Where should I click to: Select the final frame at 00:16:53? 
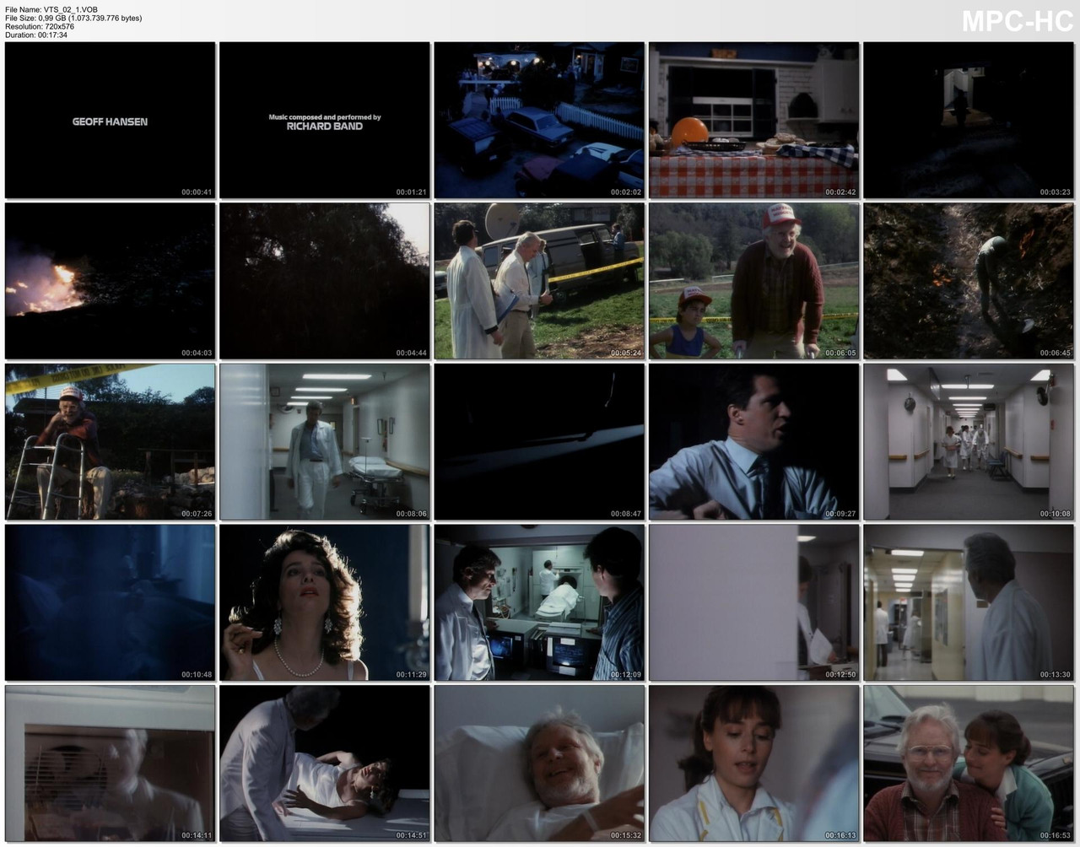[969, 763]
